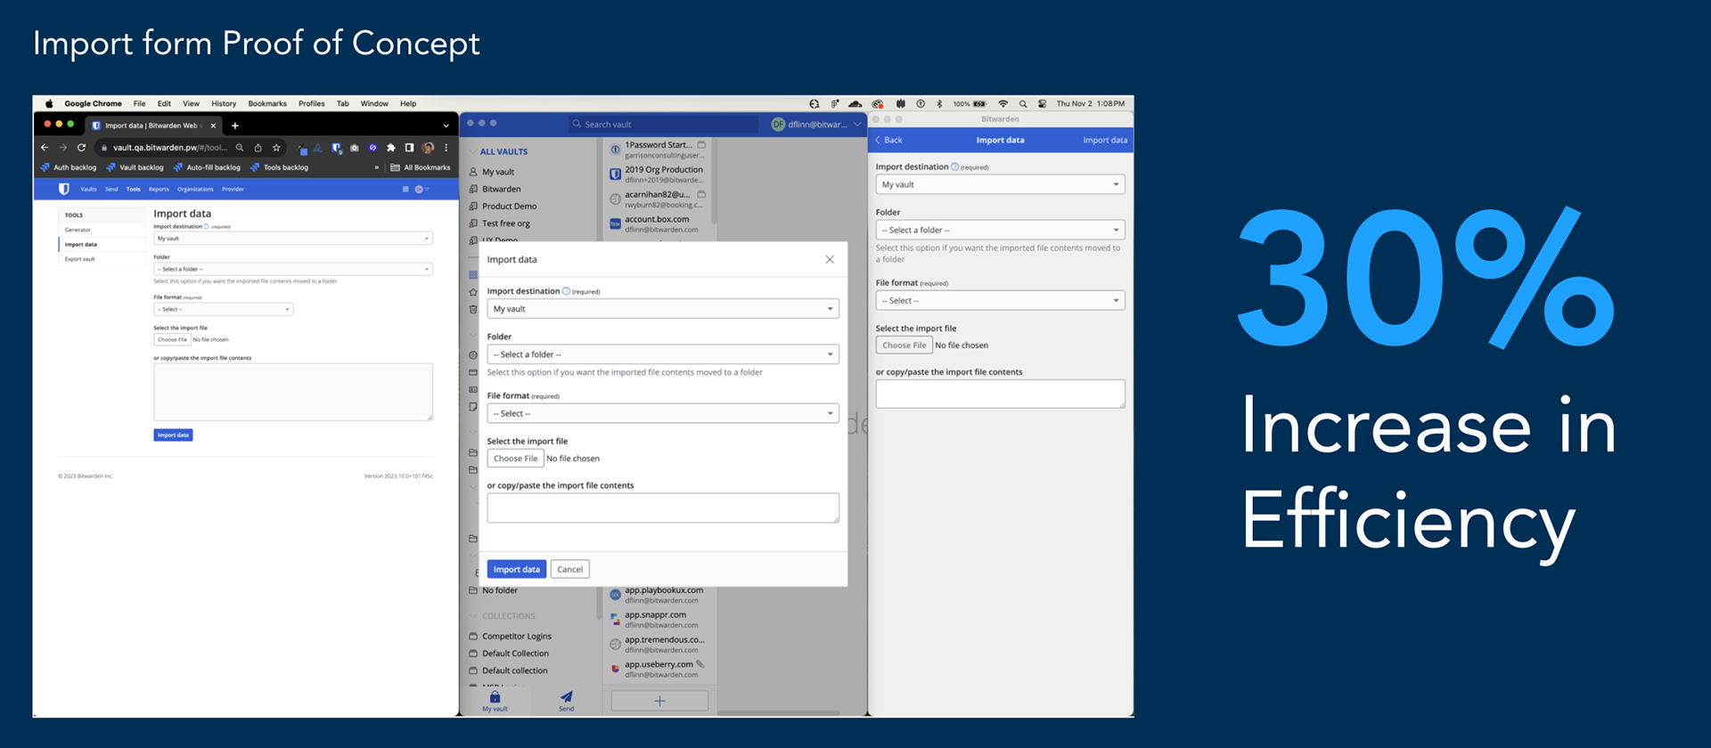Open Export vault in the Tools sidebar
The width and height of the screenshot is (1711, 748).
pyautogui.click(x=102, y=259)
